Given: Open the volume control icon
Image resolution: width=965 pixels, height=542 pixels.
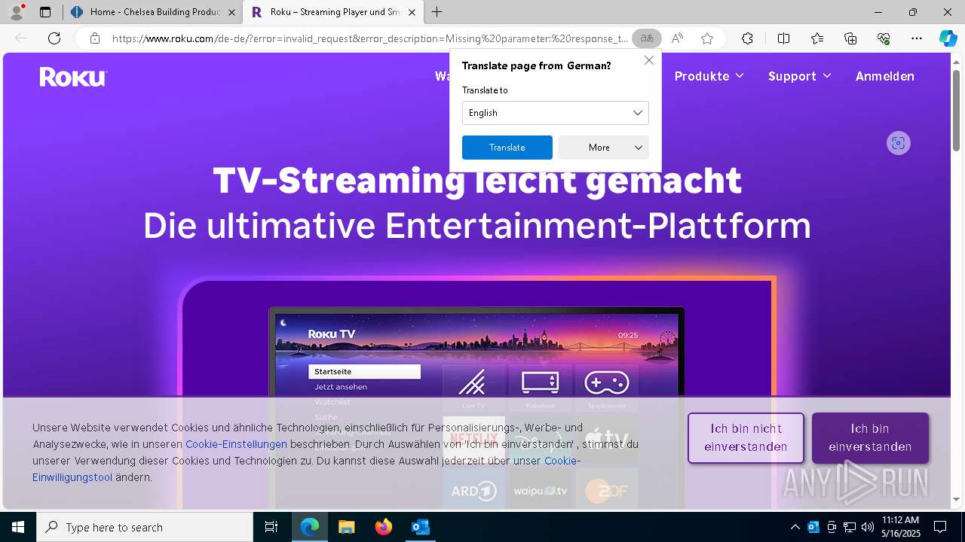Looking at the screenshot, I should click(x=867, y=527).
